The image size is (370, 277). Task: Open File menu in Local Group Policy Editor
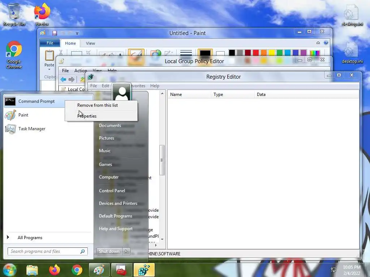pos(65,70)
